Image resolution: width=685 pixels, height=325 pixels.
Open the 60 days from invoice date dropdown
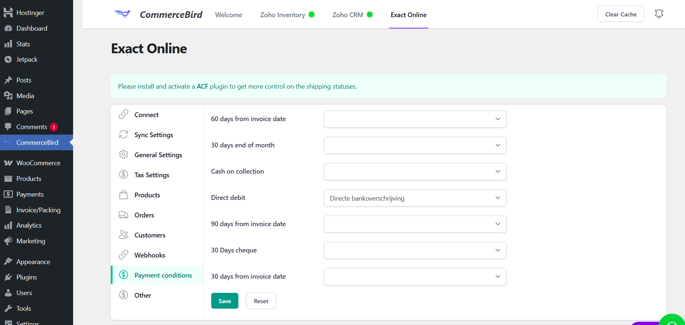point(415,119)
